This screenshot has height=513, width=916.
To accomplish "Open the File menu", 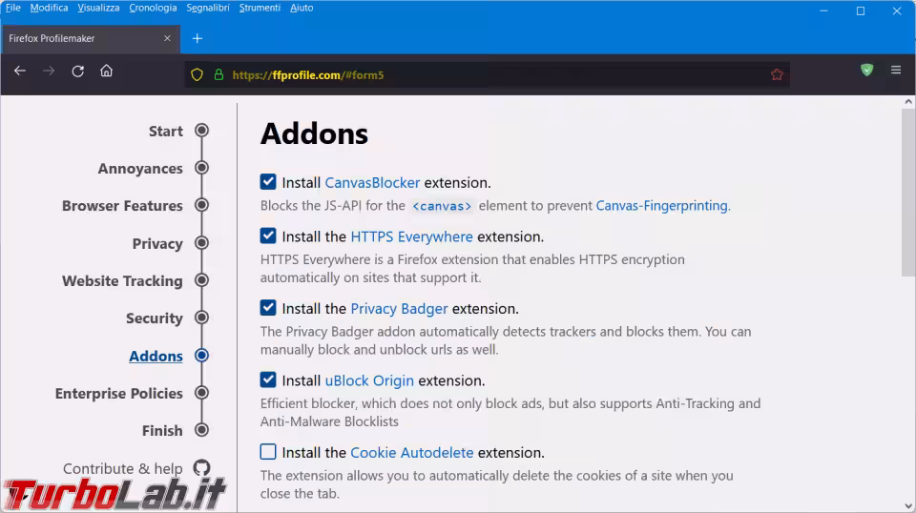I will pyautogui.click(x=12, y=8).
